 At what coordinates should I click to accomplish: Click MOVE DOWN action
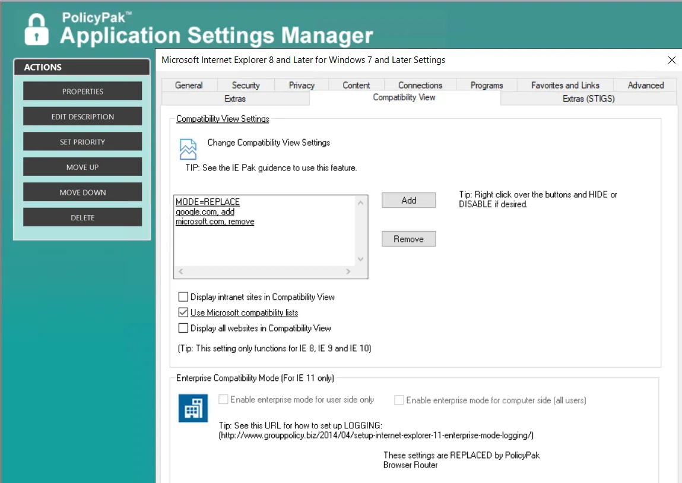(83, 192)
